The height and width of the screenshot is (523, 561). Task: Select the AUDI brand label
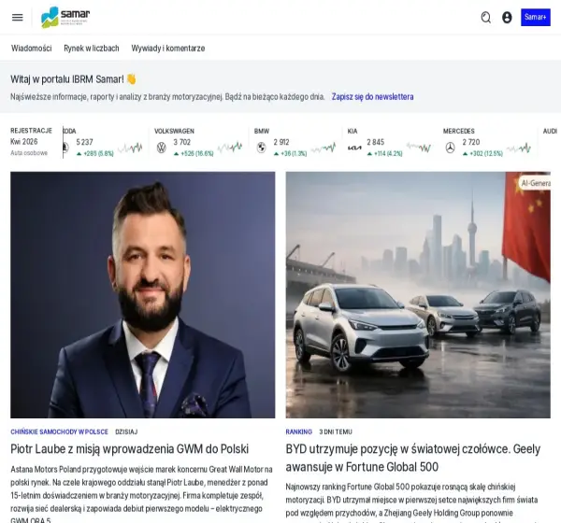tap(551, 131)
